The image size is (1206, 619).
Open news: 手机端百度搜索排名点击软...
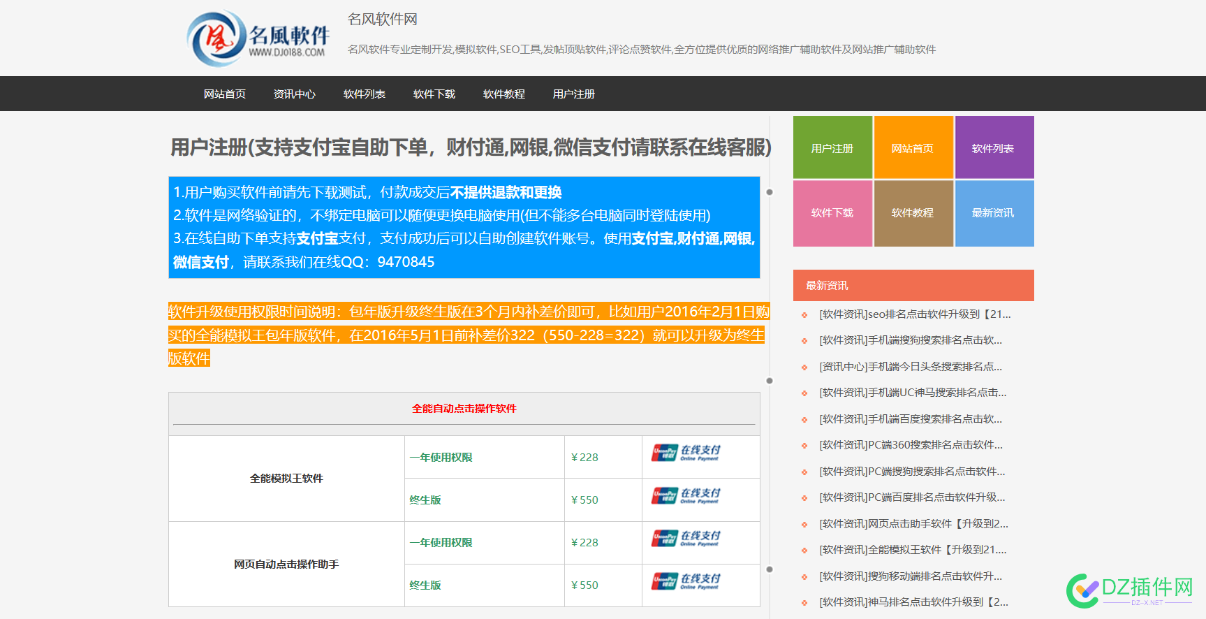tap(911, 419)
